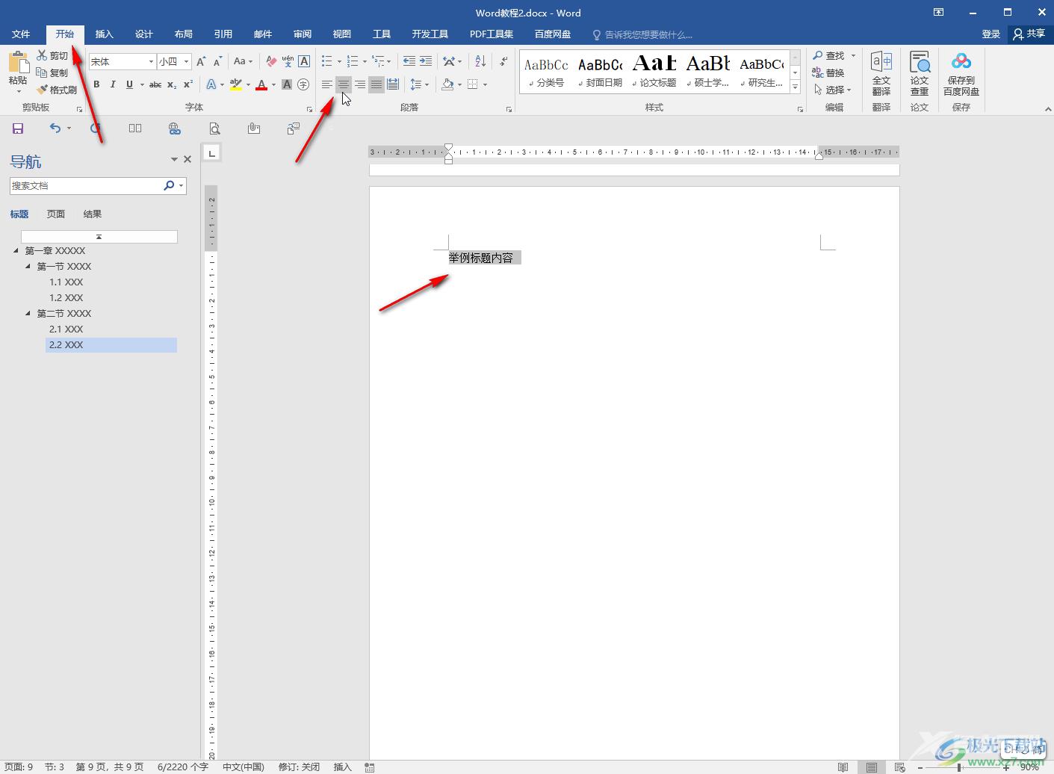This screenshot has height=774, width=1054.
Task: Decrease paragraph indent
Action: click(x=409, y=61)
